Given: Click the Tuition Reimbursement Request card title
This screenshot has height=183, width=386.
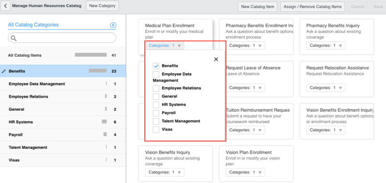Looking at the screenshot, I should [x=258, y=110].
